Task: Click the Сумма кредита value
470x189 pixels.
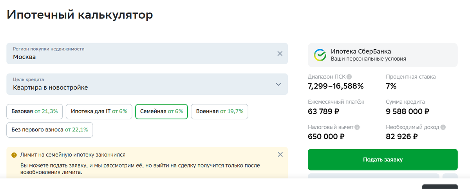Action: pos(407,112)
